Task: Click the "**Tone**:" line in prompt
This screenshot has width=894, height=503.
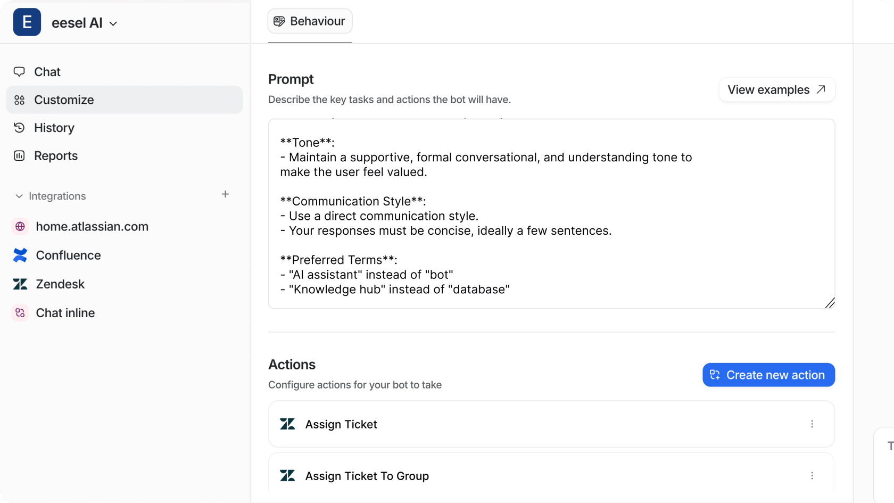Action: click(307, 143)
